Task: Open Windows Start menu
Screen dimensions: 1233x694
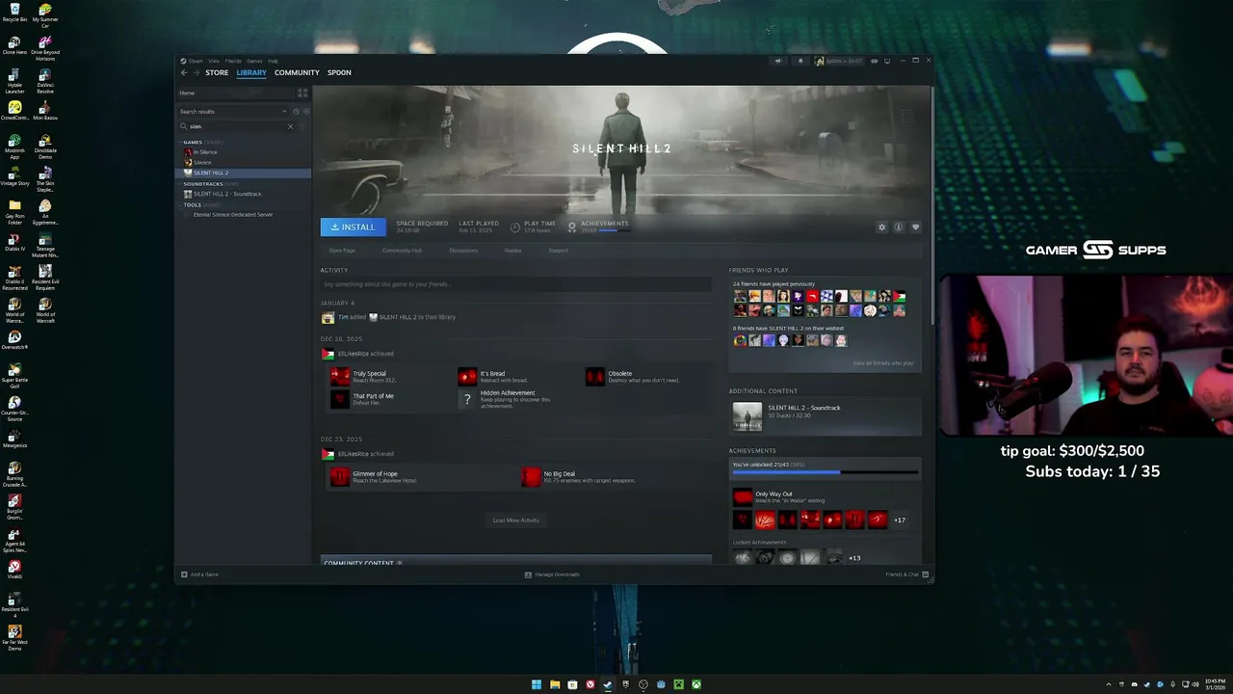Action: pos(537,684)
